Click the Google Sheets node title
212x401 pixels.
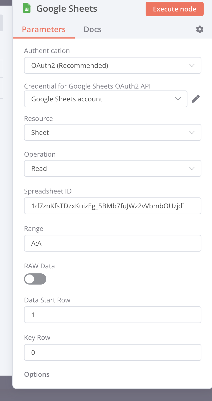pos(67,9)
